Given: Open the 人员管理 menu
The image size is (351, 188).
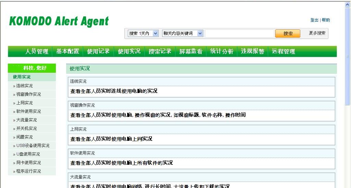Looking at the screenshot, I should click(x=37, y=51).
